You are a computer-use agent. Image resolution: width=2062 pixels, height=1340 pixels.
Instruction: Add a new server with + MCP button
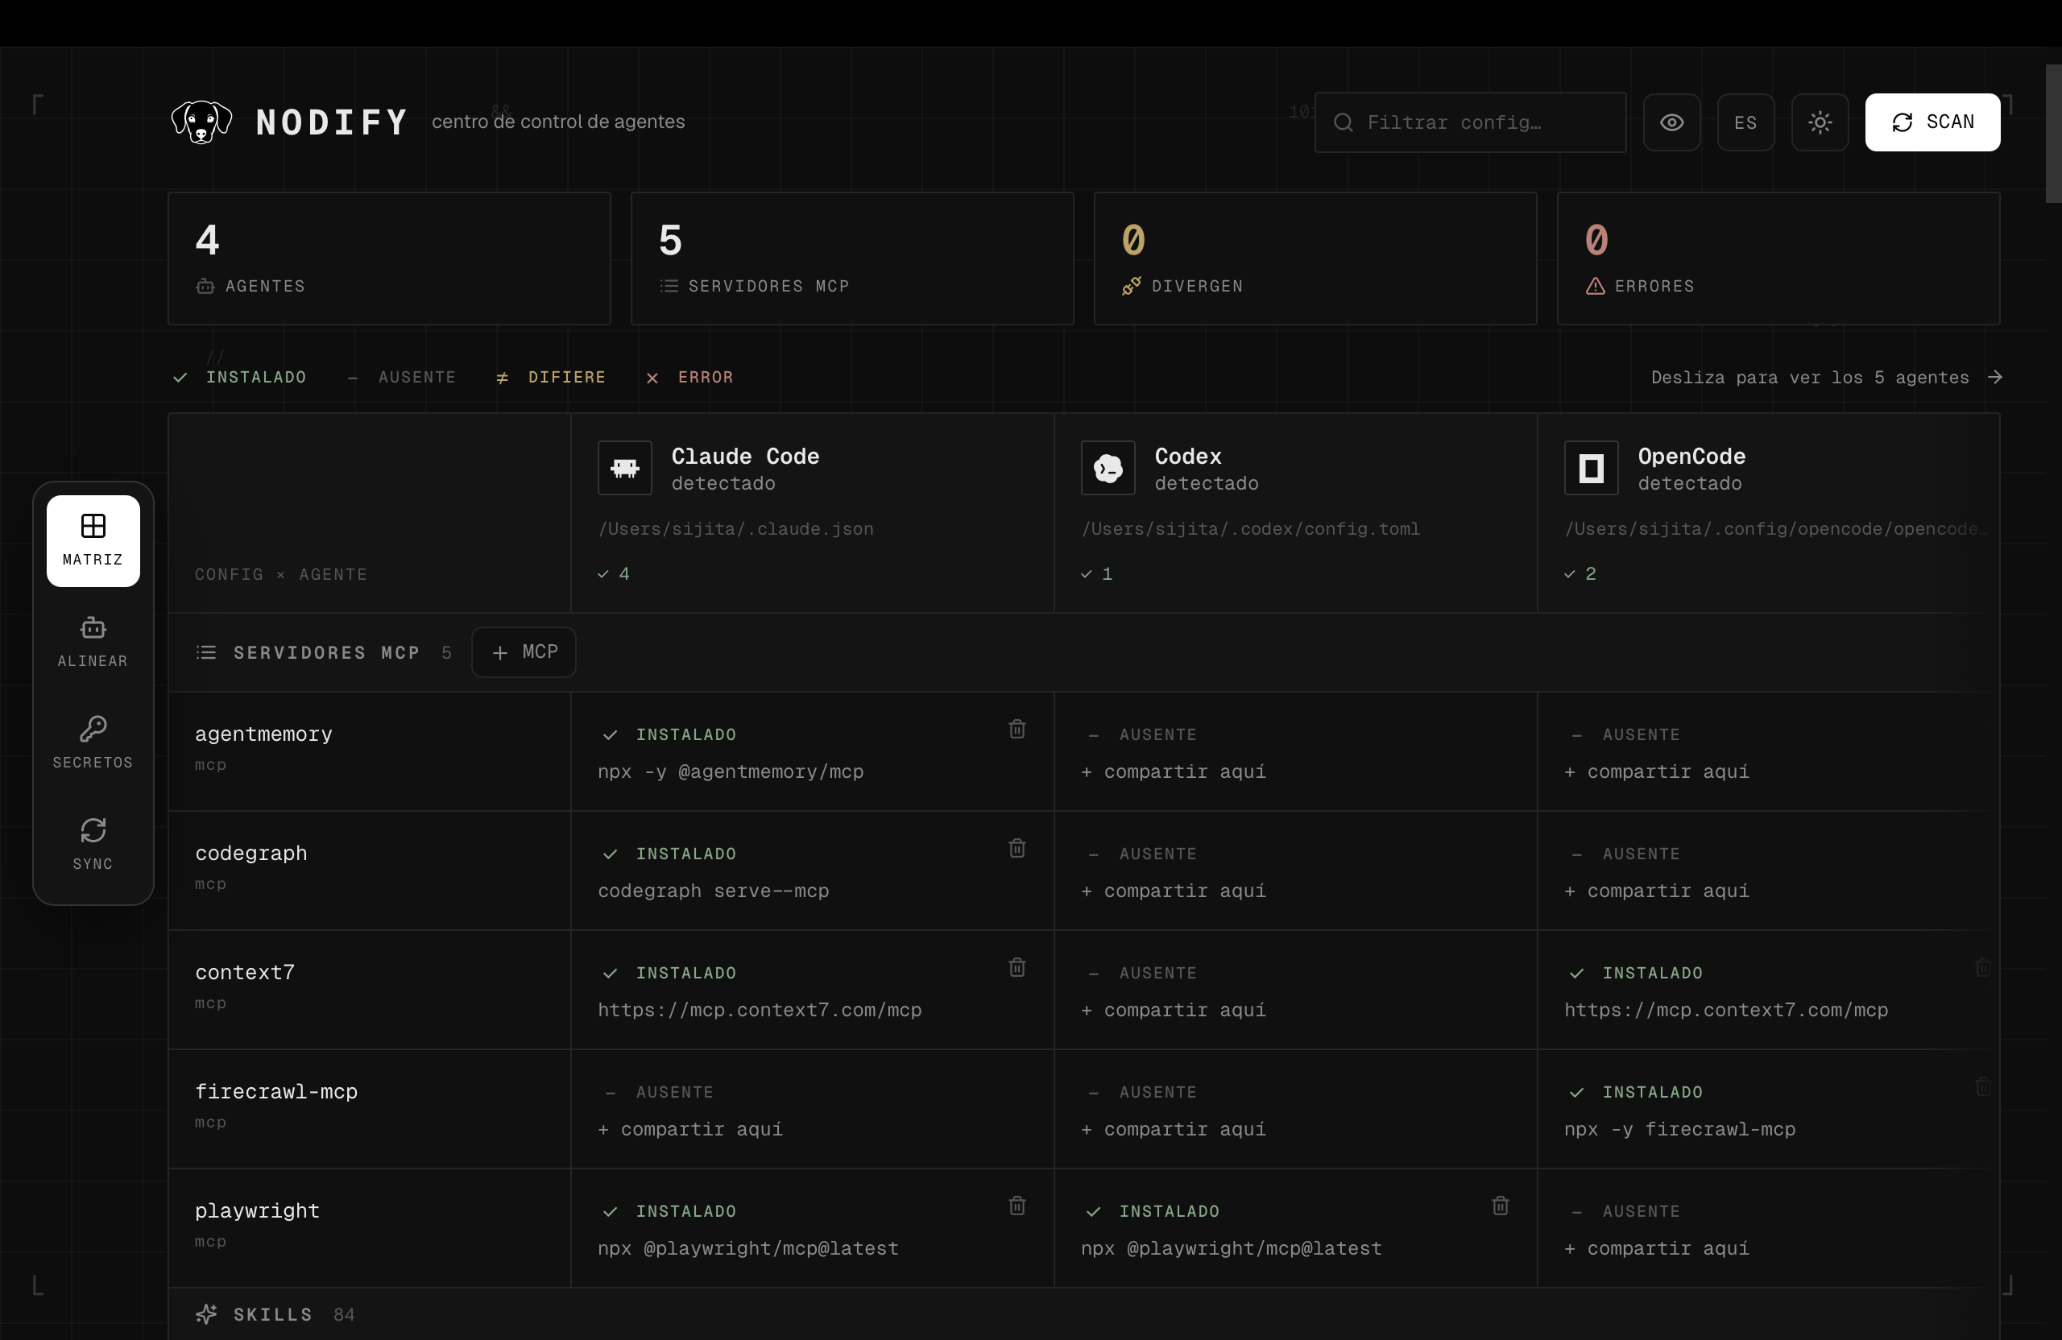(x=524, y=652)
